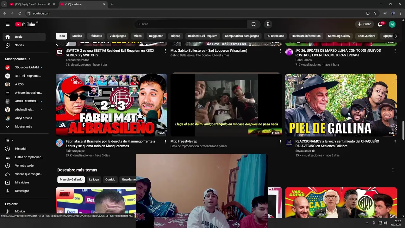The height and width of the screenshot is (228, 405).
Task: Reload the page in Chrome
Action: pyautogui.click(x=20, y=13)
